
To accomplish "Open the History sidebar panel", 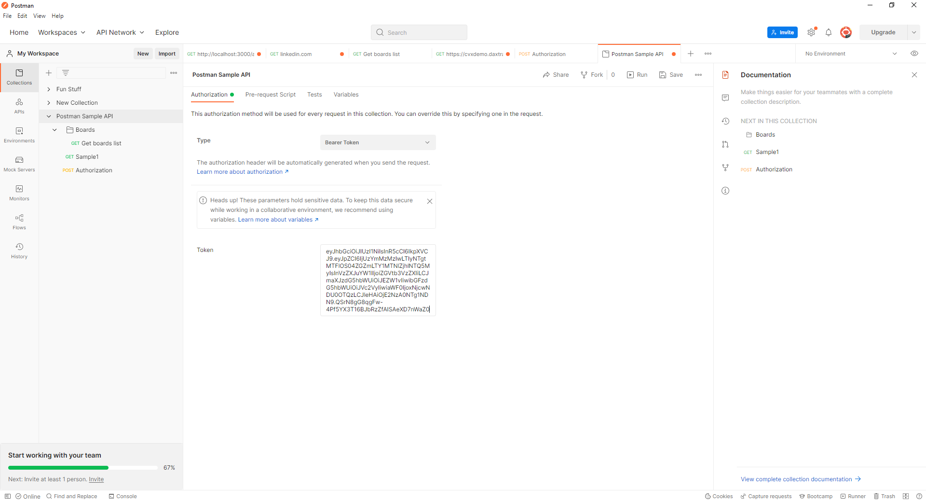I will [x=19, y=251].
